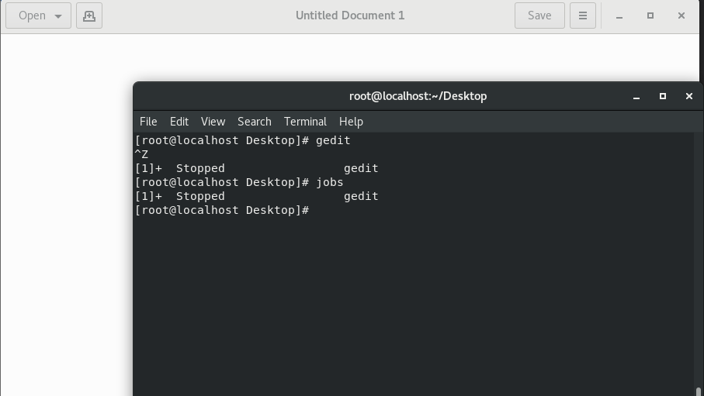This screenshot has height=396, width=704.
Task: Open the terminal Help menu
Action: (351, 122)
